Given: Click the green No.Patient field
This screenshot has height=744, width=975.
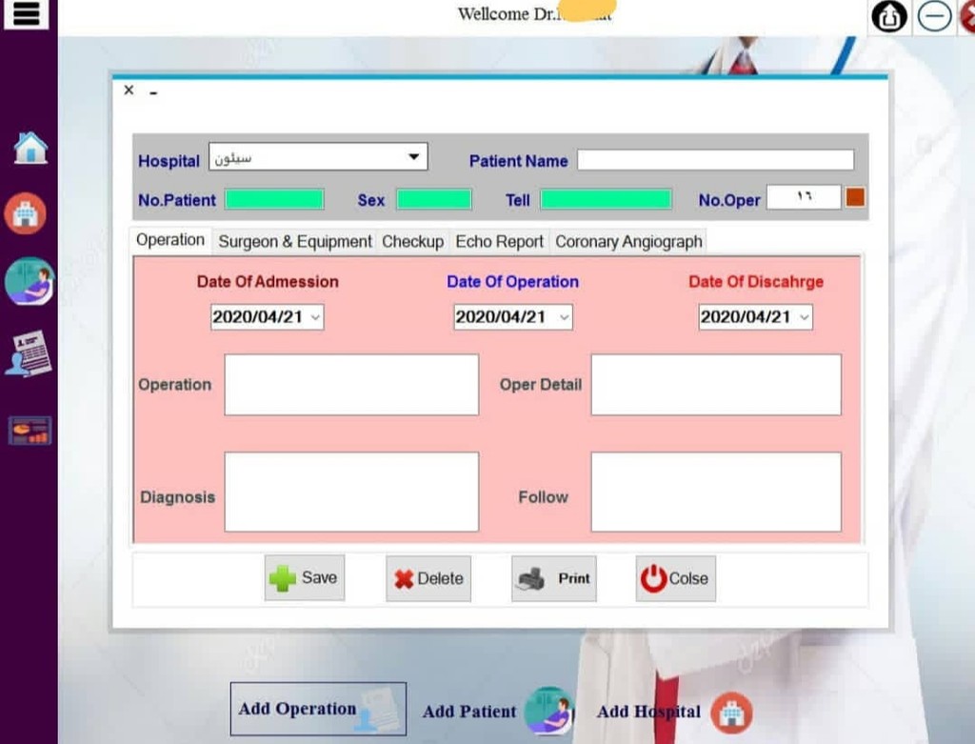Looking at the screenshot, I should click(274, 200).
